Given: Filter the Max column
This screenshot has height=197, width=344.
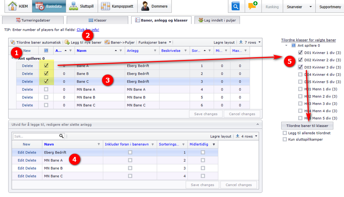Looking at the screenshot, I should [246, 51].
